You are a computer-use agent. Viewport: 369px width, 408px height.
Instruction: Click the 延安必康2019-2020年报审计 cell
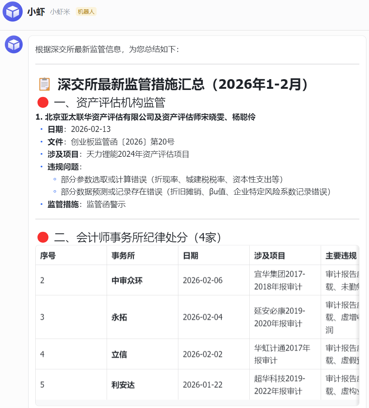coord(285,317)
